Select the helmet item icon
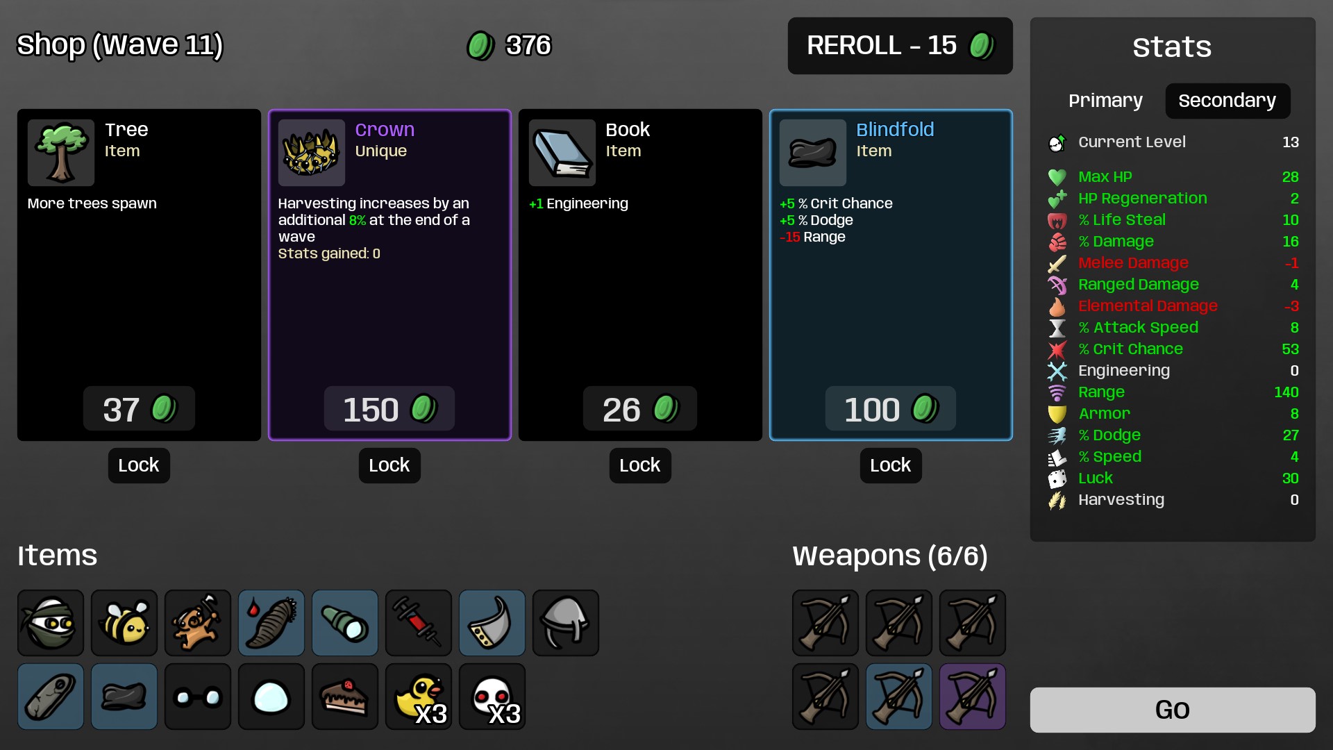The image size is (1333, 750). coord(566,623)
